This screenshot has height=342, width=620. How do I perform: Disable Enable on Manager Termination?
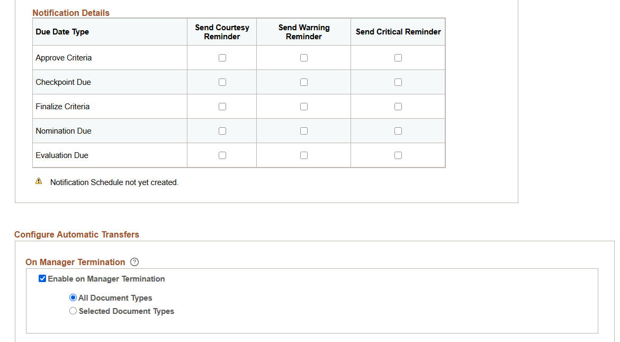coord(42,278)
